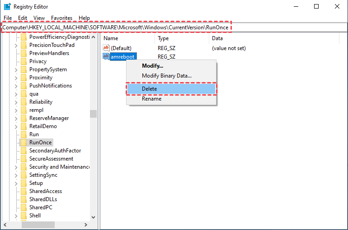Click the horizontal scroll left arrow
This screenshot has width=348, height=230.
pos(5,225)
